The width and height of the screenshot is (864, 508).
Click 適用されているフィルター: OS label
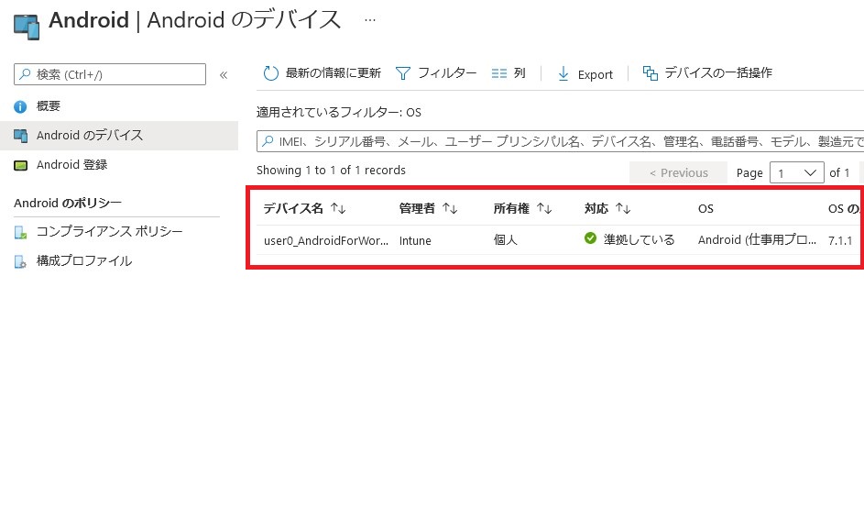(339, 112)
